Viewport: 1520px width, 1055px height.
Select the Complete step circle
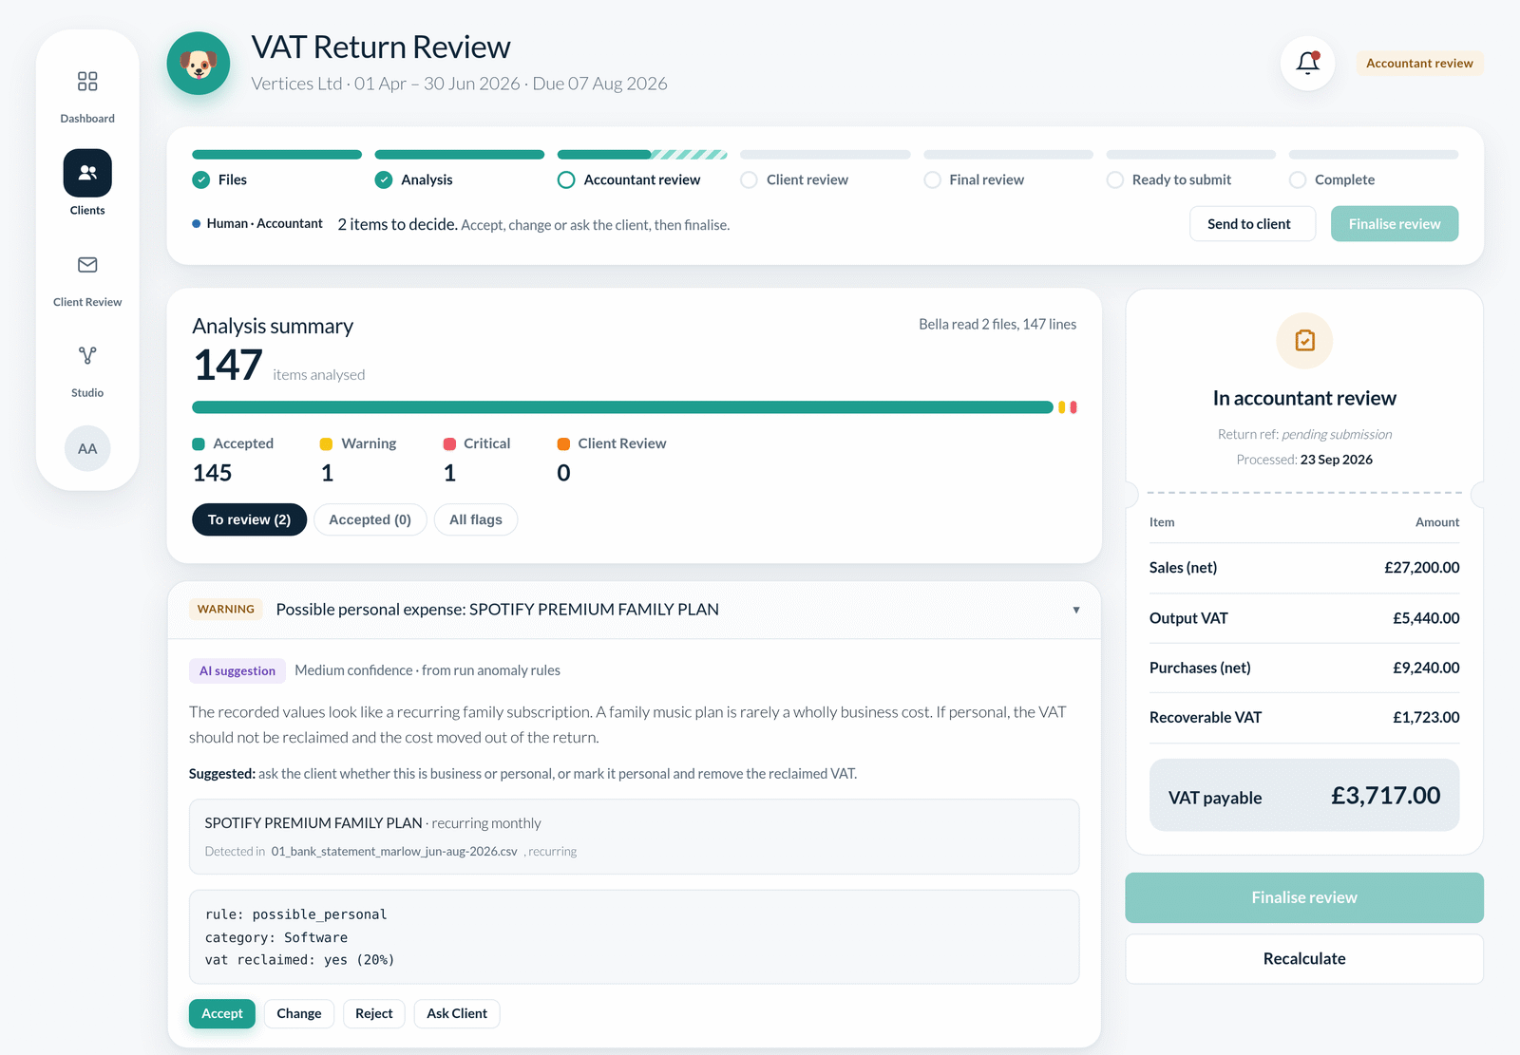pyautogui.click(x=1298, y=179)
